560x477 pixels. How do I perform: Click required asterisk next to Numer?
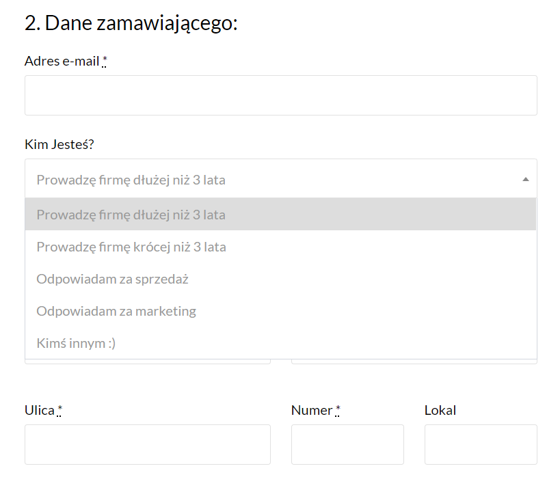(338, 410)
